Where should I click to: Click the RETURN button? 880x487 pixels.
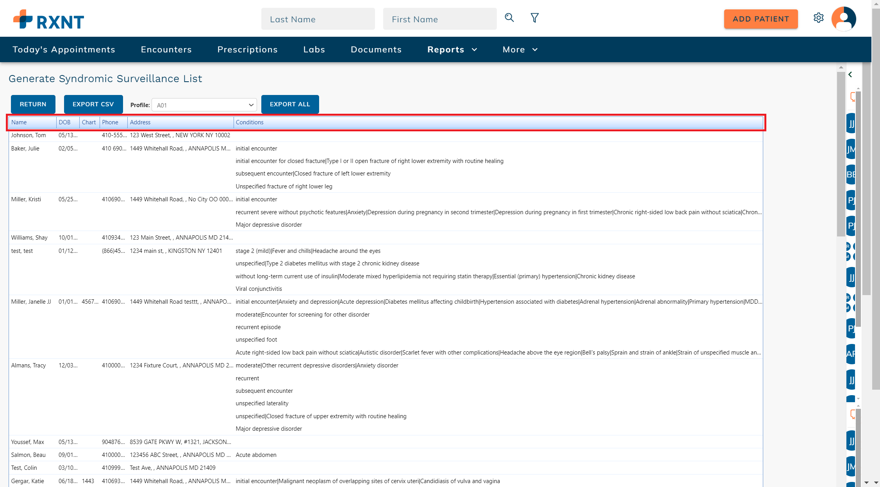(x=33, y=104)
